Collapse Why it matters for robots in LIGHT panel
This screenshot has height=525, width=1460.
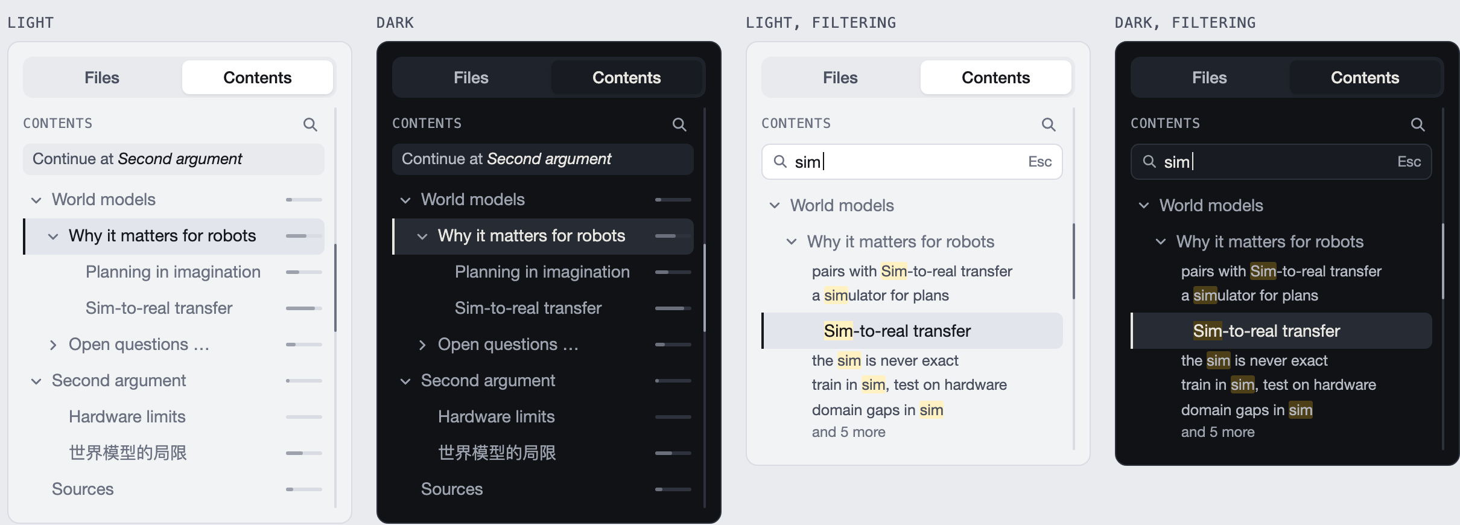pos(53,236)
